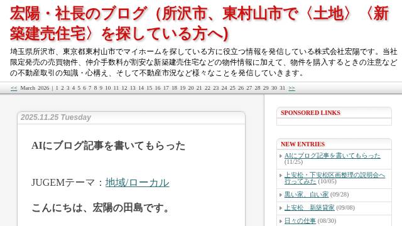Go to next month with >> link
The height and width of the screenshot is (226, 402).
tap(291, 88)
